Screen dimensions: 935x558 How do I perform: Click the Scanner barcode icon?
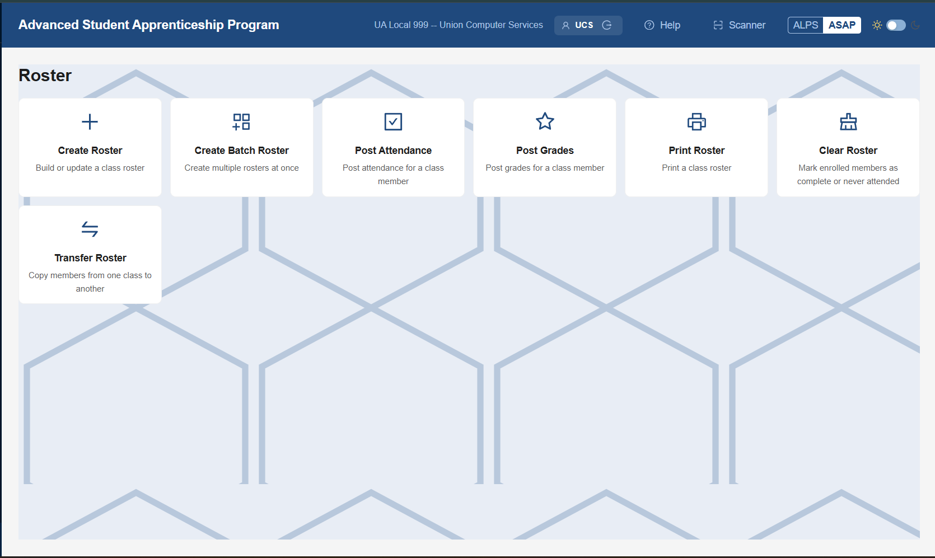pyautogui.click(x=718, y=25)
